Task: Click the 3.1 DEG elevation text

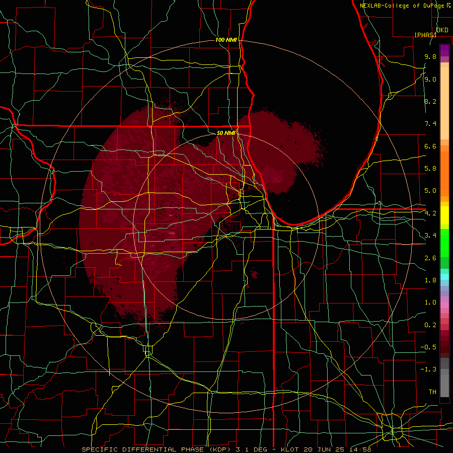Action: coord(252,449)
